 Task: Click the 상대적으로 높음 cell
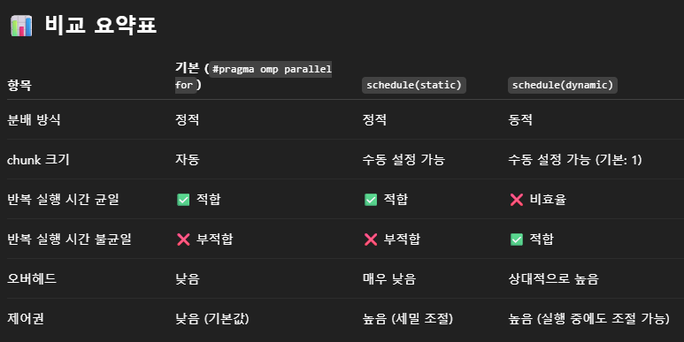point(554,279)
